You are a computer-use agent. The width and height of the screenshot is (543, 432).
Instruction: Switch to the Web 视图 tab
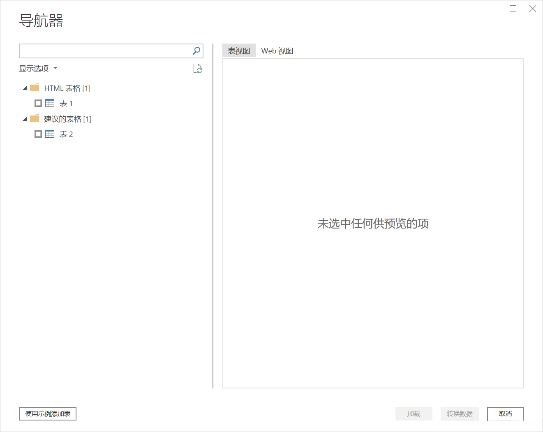[277, 51]
